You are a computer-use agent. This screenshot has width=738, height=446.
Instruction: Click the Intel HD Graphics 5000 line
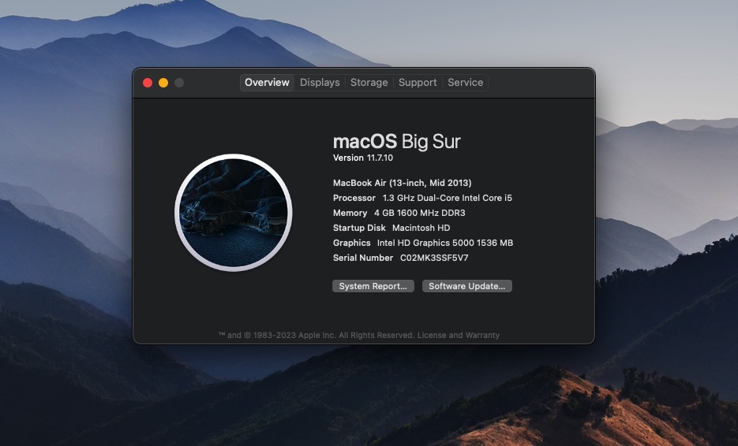click(422, 243)
